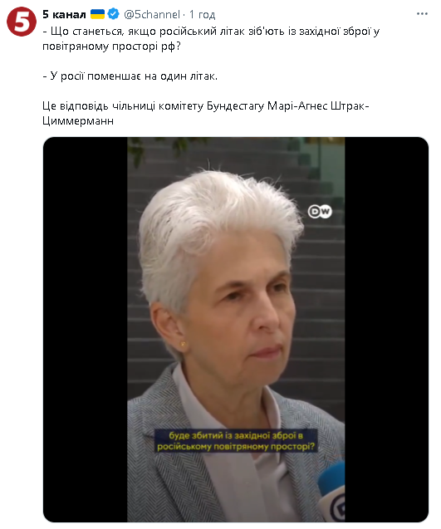This screenshot has width=441, height=529.
Task: Click the left black letterbox area of the video
Action: pos(85,330)
